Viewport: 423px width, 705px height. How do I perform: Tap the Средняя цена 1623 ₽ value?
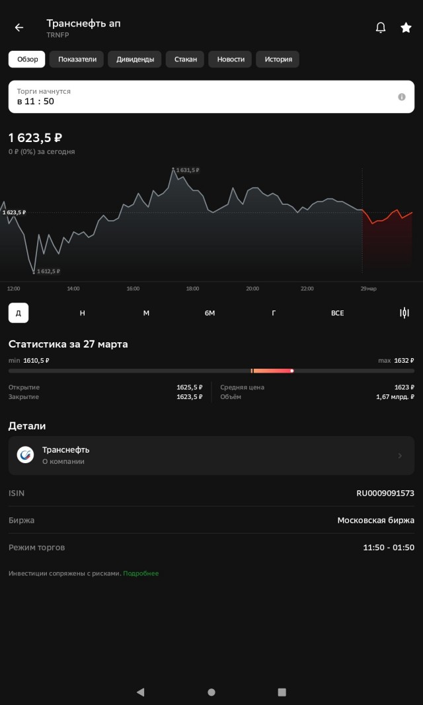coord(404,387)
